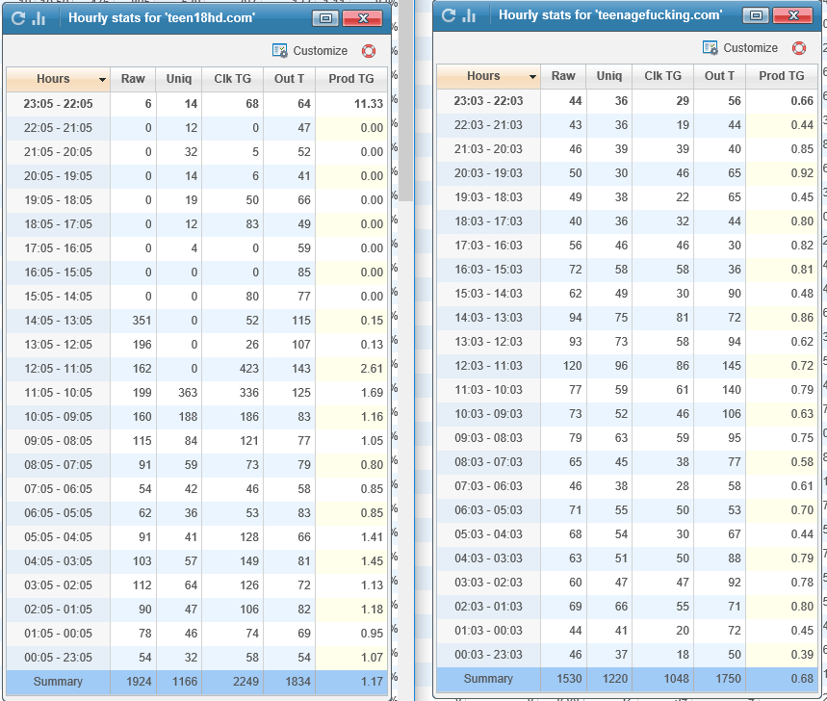The width and height of the screenshot is (827, 701).
Task: Select row '16:03 - 15:03' in teenagefucking.com table
Action: point(627,270)
